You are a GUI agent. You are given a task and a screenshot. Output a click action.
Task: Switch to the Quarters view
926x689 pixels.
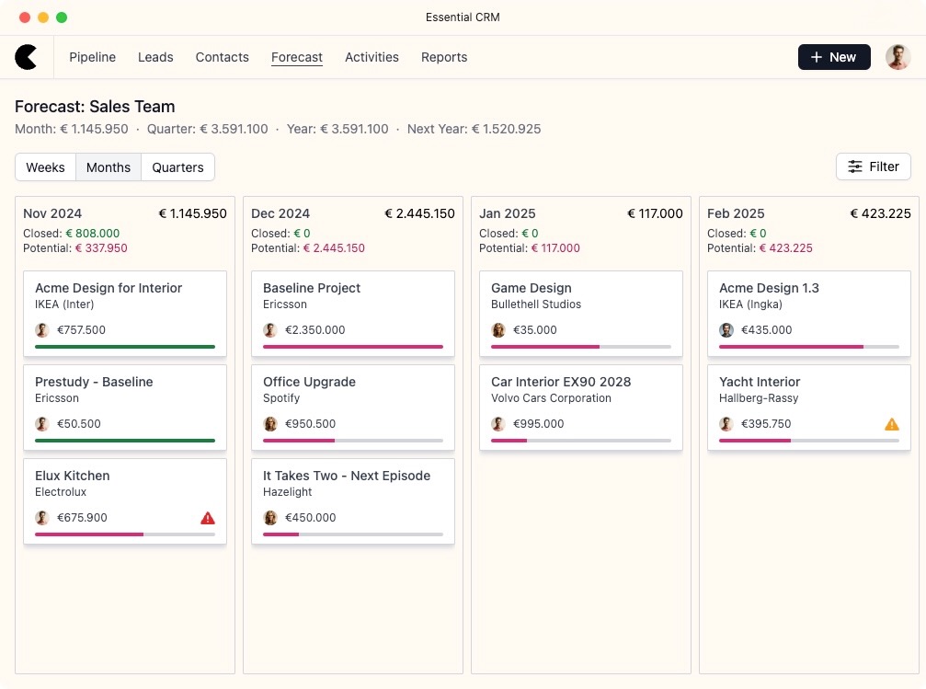[177, 167]
